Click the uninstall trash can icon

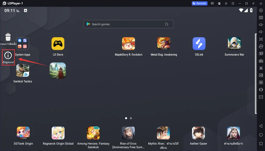point(8,37)
